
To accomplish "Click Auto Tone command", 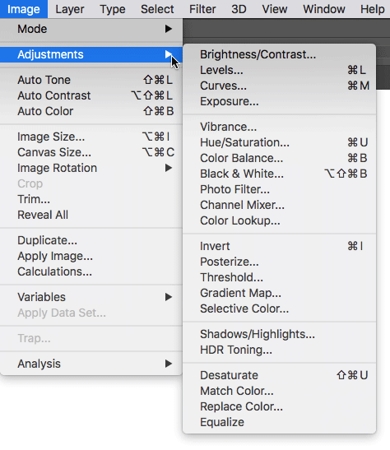I will [x=91, y=80].
